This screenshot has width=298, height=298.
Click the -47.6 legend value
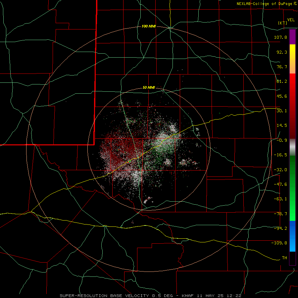pyautogui.click(x=280, y=184)
